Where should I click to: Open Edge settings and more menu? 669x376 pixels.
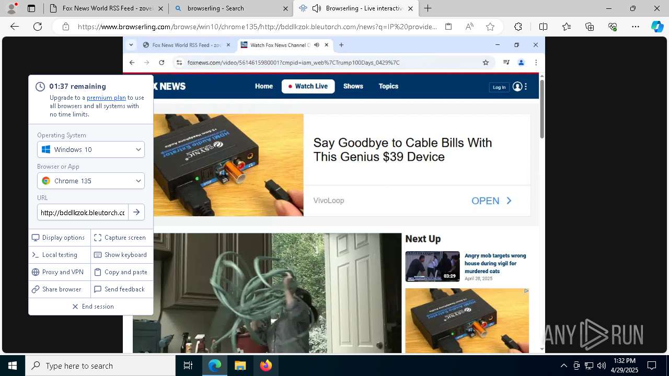coord(636,27)
